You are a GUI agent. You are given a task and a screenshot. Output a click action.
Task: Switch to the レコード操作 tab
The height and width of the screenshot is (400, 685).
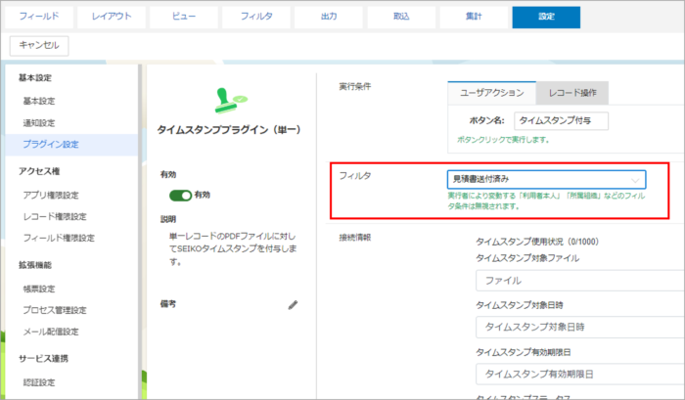[572, 93]
